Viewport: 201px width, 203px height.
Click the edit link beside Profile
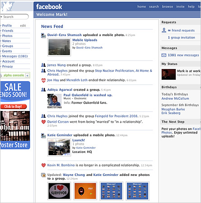23,26
